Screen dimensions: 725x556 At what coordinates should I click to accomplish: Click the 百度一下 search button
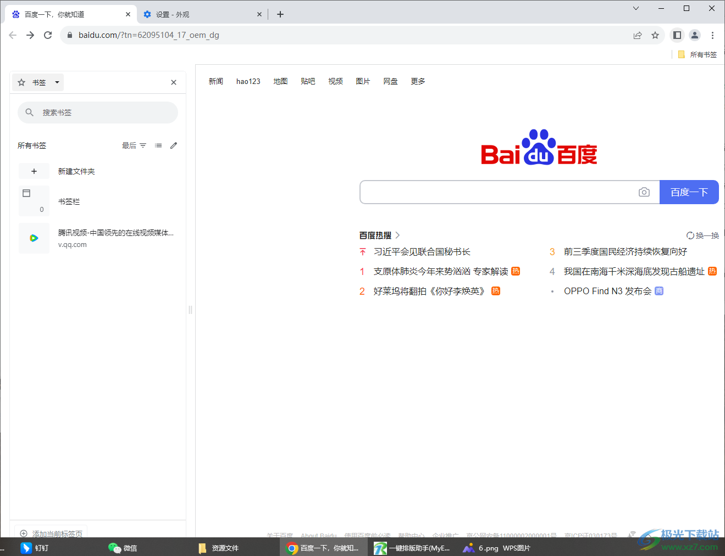[x=689, y=192]
